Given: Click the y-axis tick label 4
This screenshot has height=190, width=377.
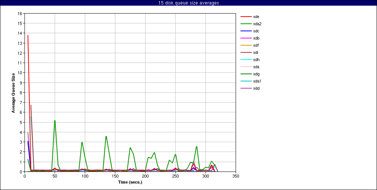Looking at the screenshot, I should [21, 132].
